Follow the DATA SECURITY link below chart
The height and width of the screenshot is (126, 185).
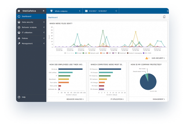(158, 58)
